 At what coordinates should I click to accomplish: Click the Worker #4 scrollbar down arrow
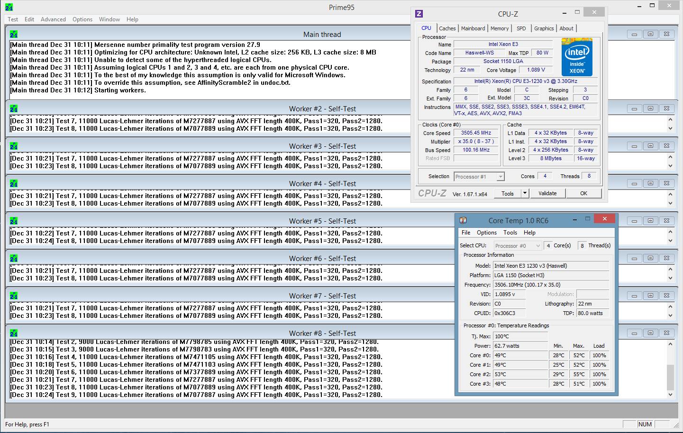coord(670,203)
